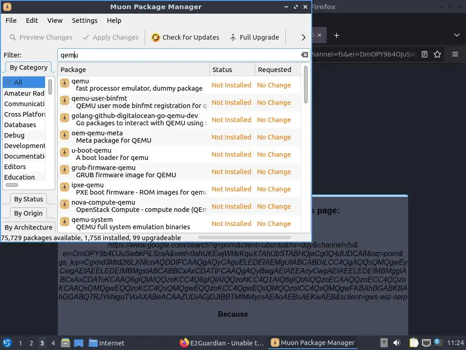The image size is (466, 350).
Task: Open the Edit menu
Action: coord(32,21)
